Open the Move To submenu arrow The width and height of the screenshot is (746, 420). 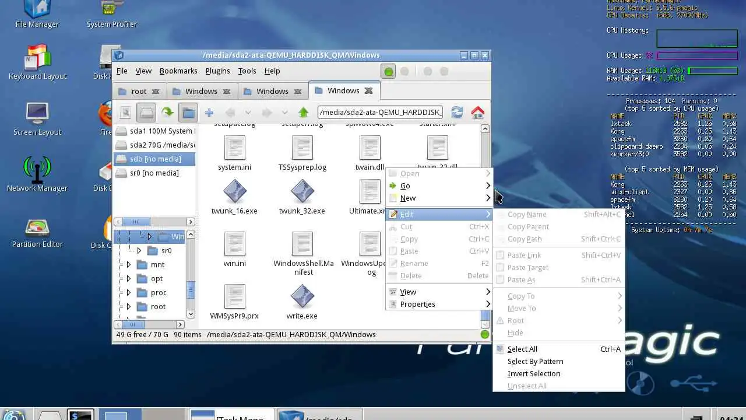(620, 309)
